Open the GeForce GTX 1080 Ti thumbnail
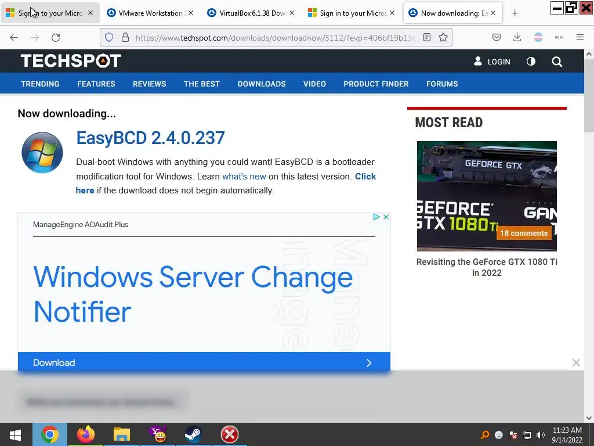 pos(487,196)
